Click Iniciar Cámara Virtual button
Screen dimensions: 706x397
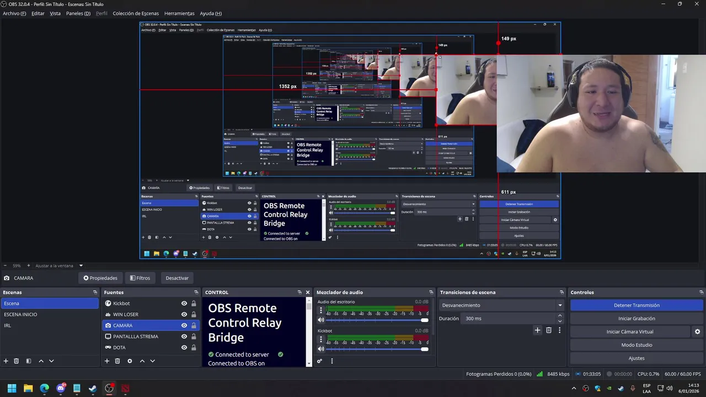click(x=630, y=332)
